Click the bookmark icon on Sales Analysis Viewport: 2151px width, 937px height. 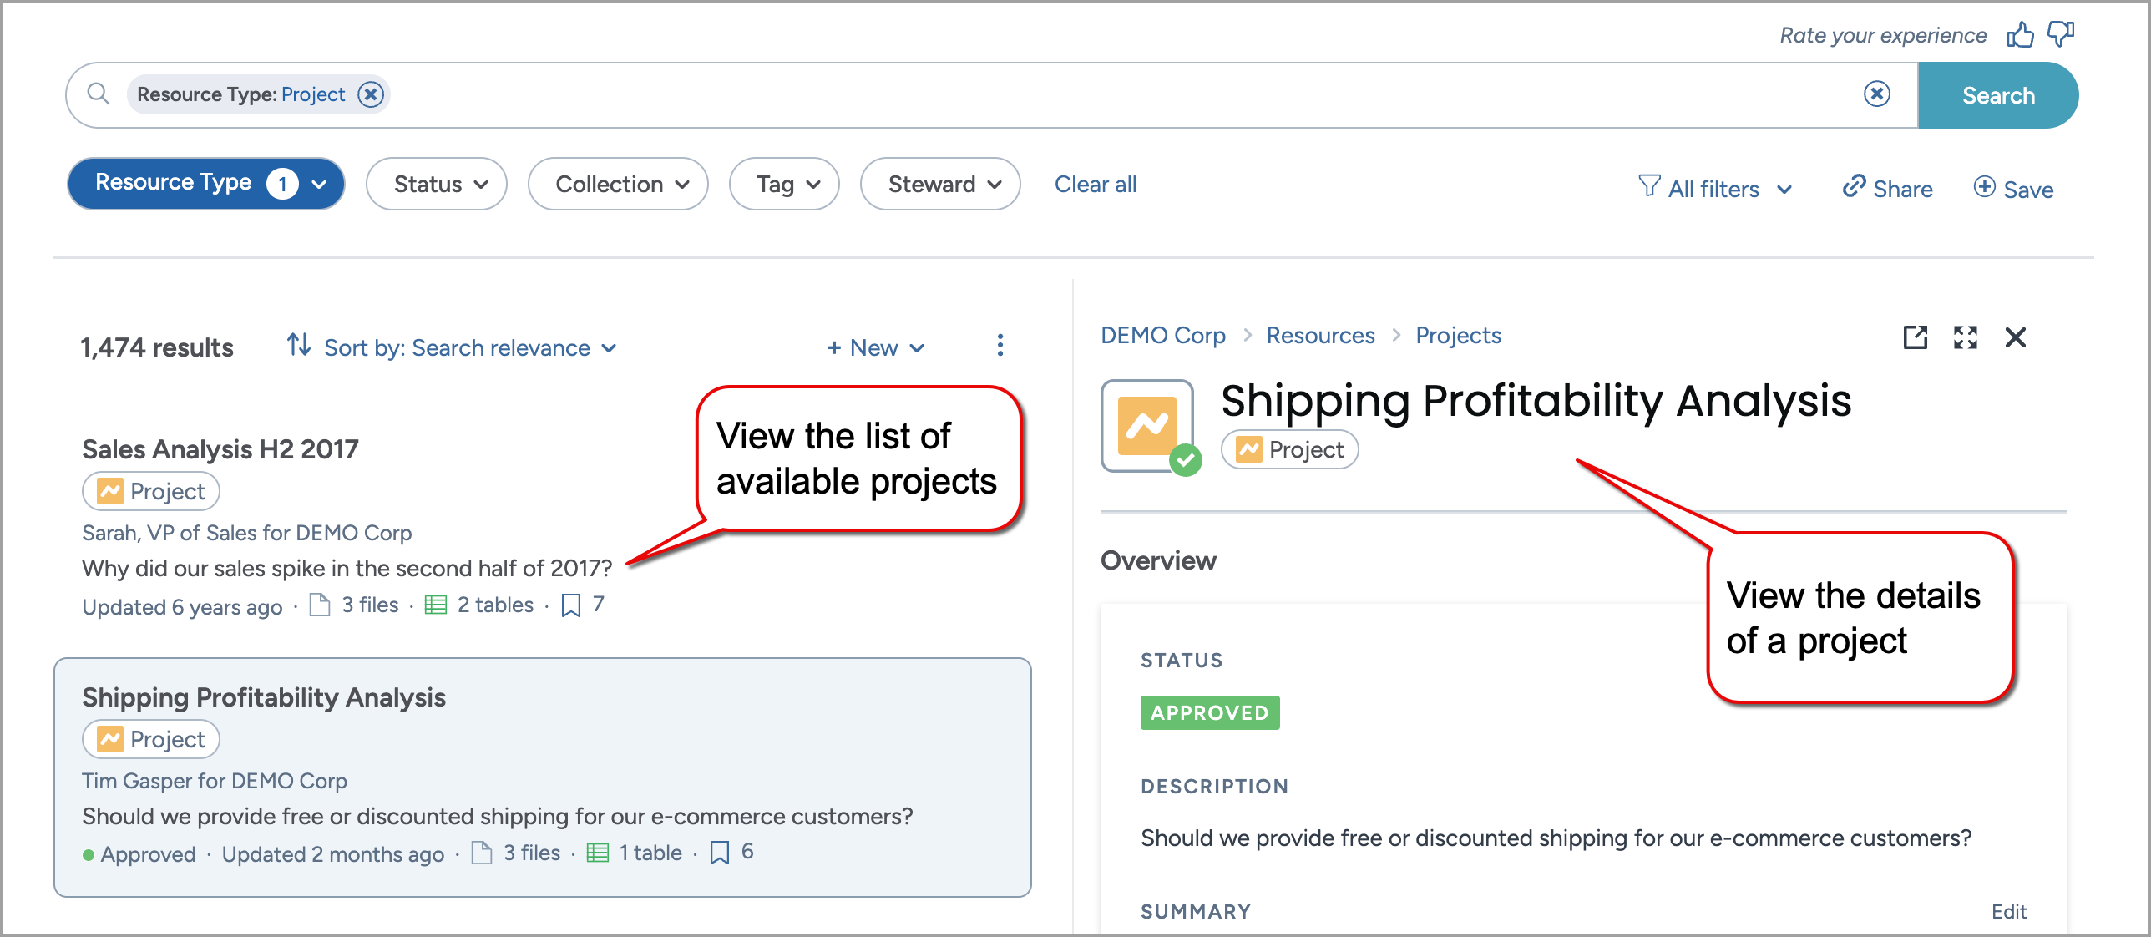tap(571, 605)
